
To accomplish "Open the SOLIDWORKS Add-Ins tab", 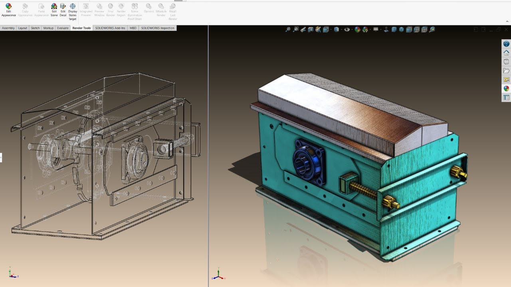I will (x=110, y=28).
